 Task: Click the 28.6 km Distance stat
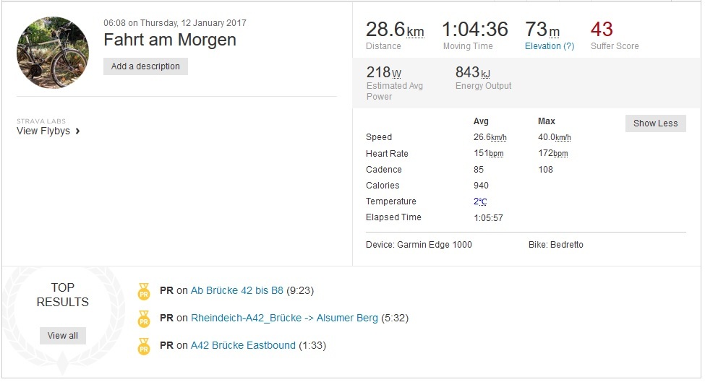pyautogui.click(x=394, y=30)
